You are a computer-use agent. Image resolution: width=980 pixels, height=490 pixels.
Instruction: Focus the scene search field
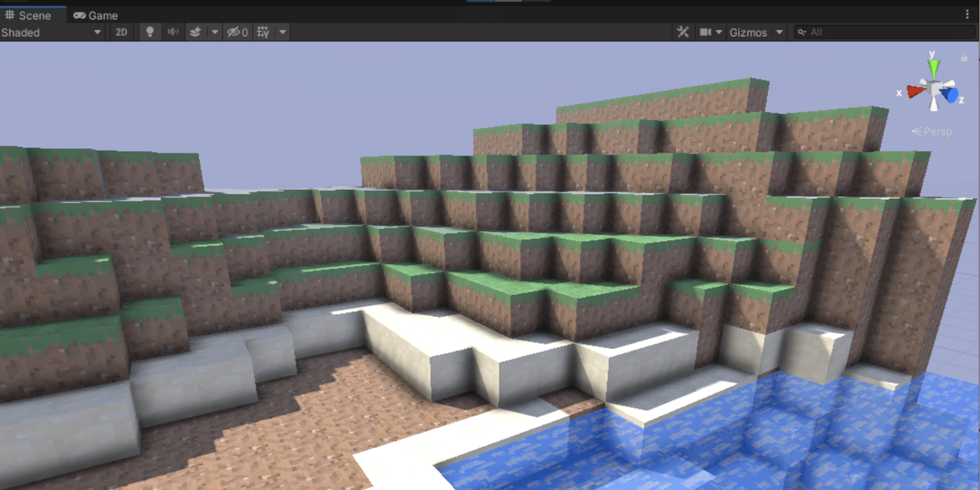884,32
